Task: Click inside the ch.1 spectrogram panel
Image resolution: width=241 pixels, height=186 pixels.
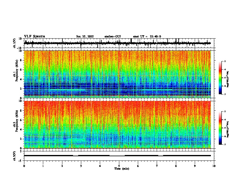Action: pos(117,74)
